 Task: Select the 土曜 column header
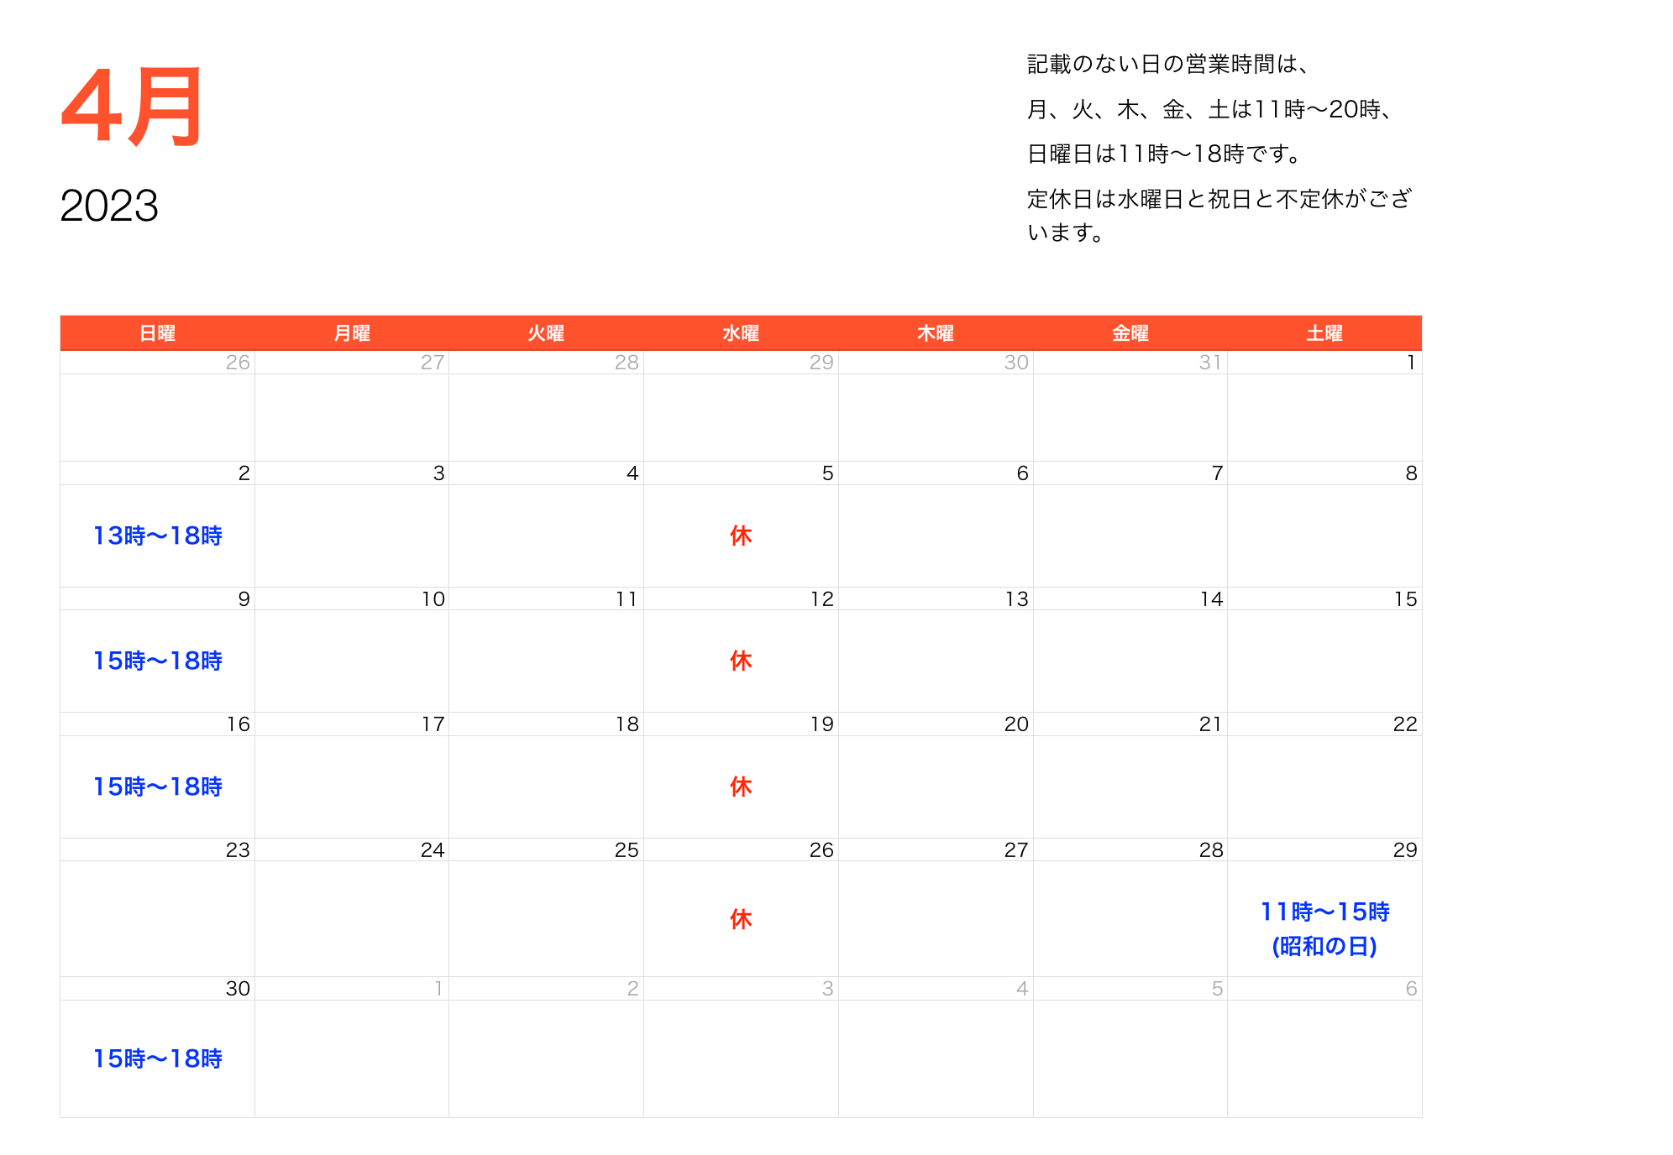1324,333
